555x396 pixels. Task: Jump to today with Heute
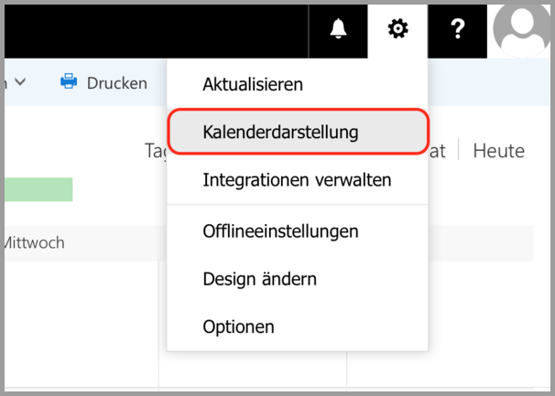498,151
